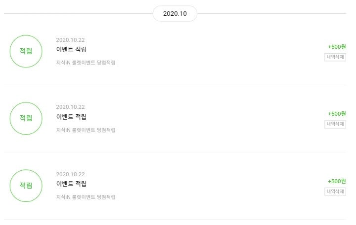Click the 2020.10.22 date on the second entry
Viewport: 356px width, 225px height.
71,107
